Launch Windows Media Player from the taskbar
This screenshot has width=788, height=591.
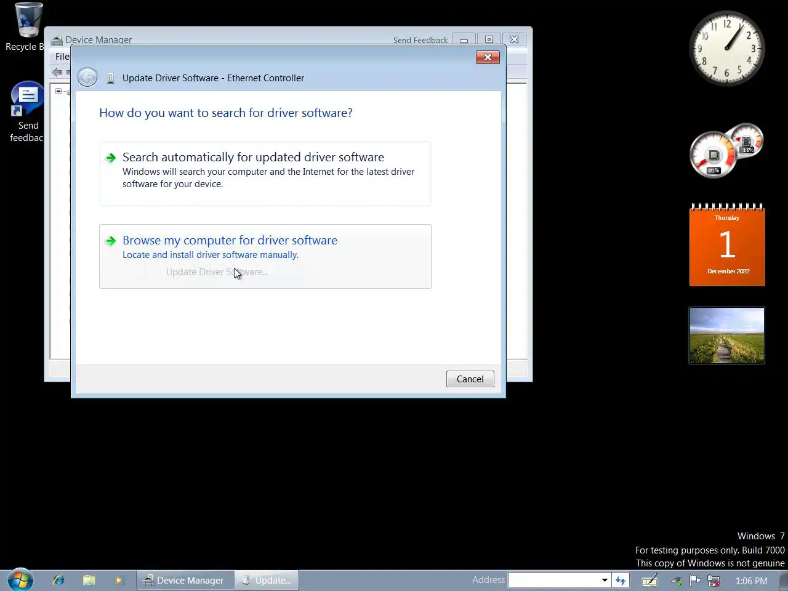pos(119,580)
